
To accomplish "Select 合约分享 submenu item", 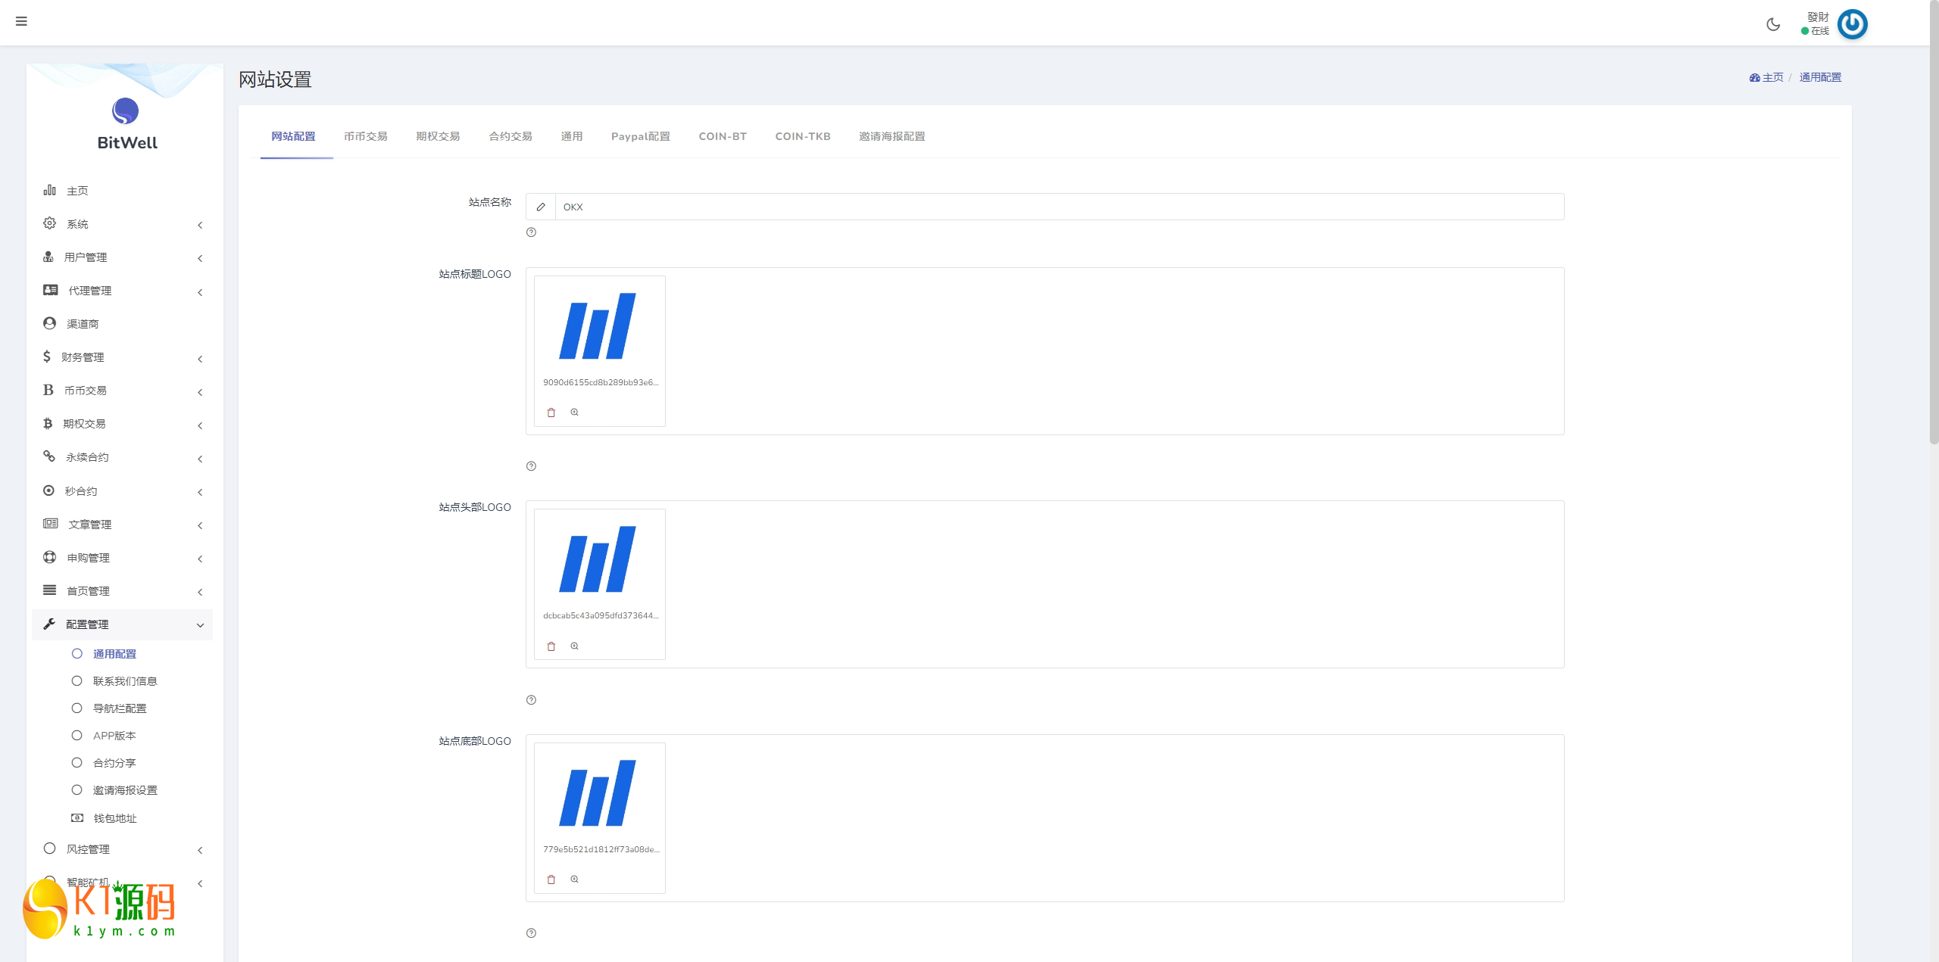I will point(114,763).
